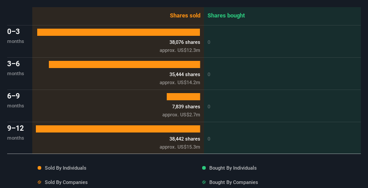Click the green Bought By Individuals legend dot
The height and width of the screenshot is (188, 368).
click(x=204, y=168)
